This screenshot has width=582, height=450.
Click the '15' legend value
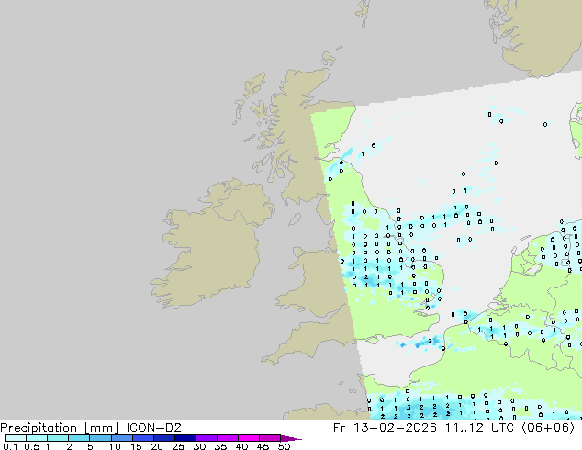click(x=136, y=446)
